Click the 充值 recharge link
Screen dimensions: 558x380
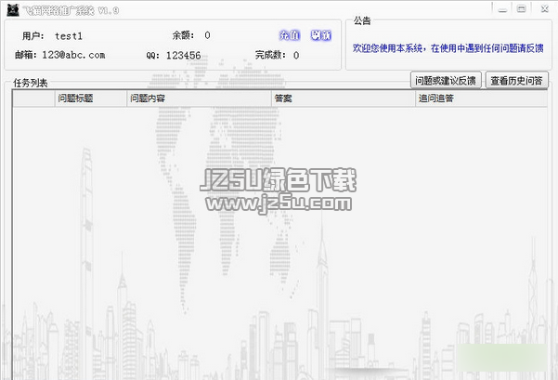click(290, 35)
